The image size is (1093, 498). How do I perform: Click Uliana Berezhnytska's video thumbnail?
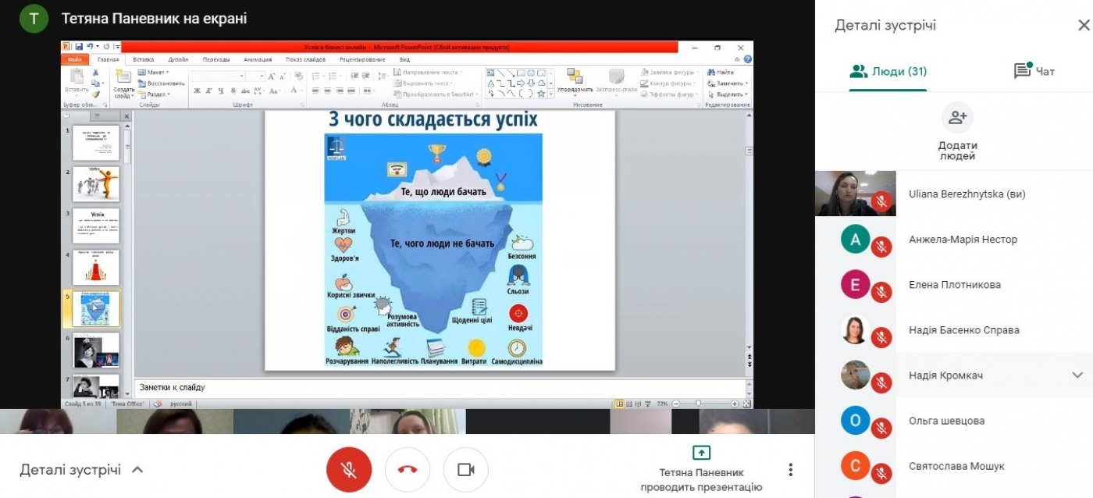(855, 194)
